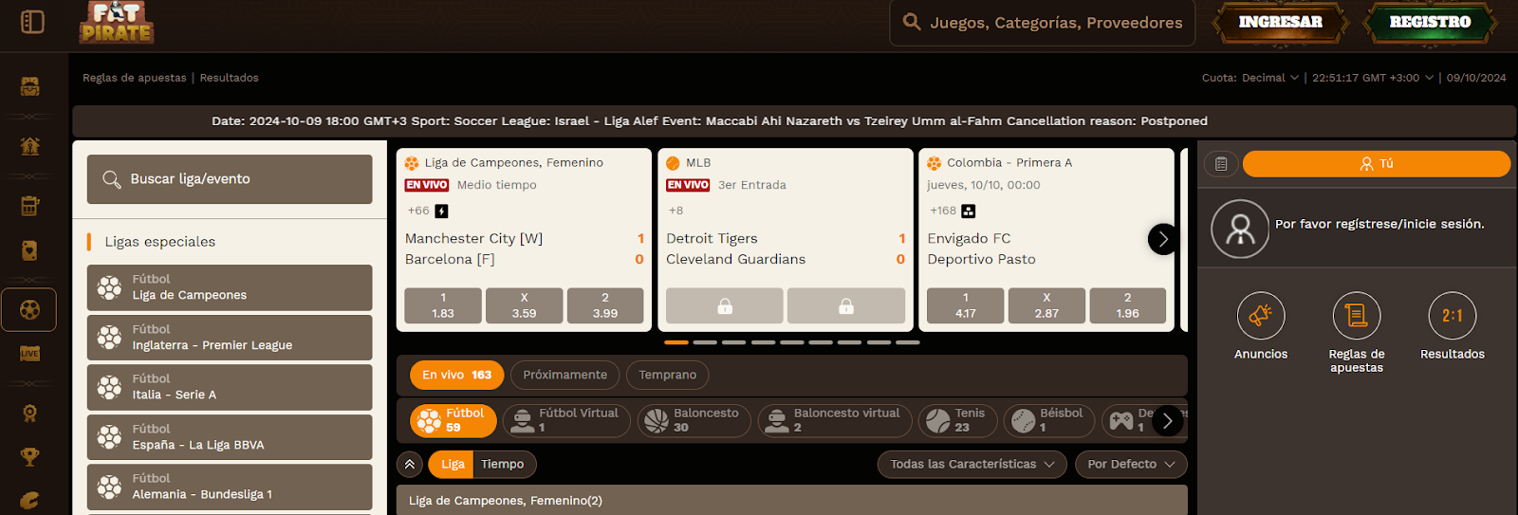Bet on Envigado FC at 4.17

coord(966,306)
